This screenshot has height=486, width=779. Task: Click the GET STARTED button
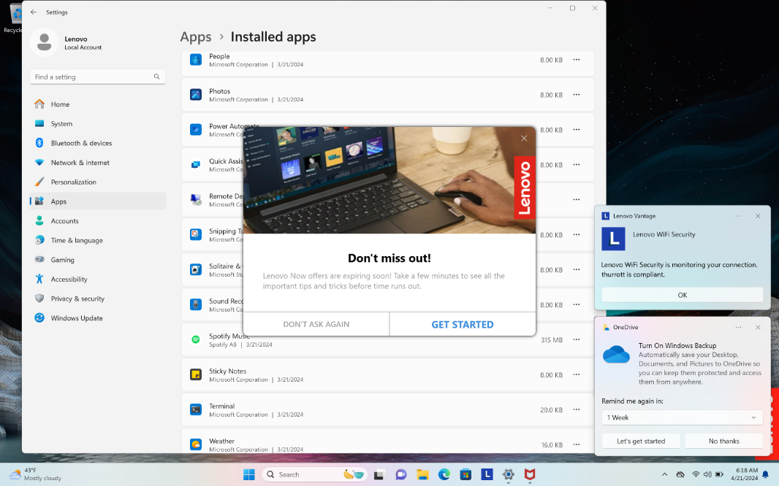pyautogui.click(x=462, y=324)
